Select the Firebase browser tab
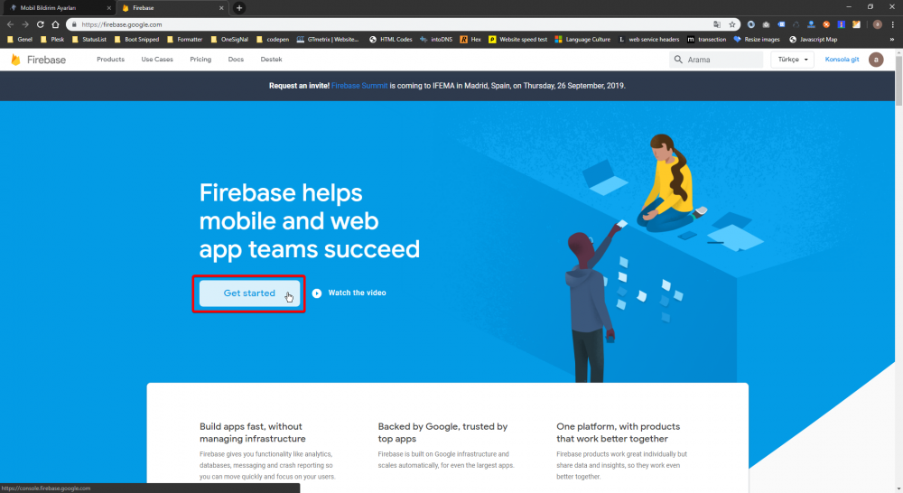Screen dimensions: 903x493 172,8
